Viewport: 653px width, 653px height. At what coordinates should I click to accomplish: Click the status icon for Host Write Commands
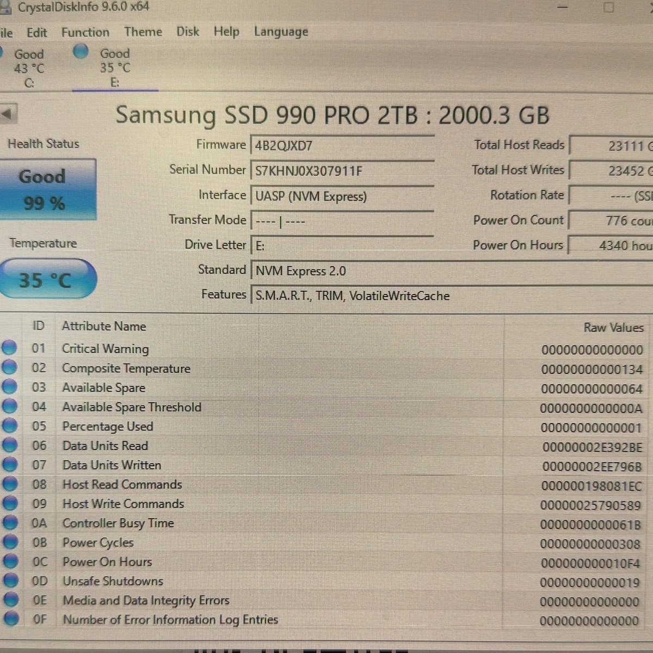pyautogui.click(x=10, y=503)
